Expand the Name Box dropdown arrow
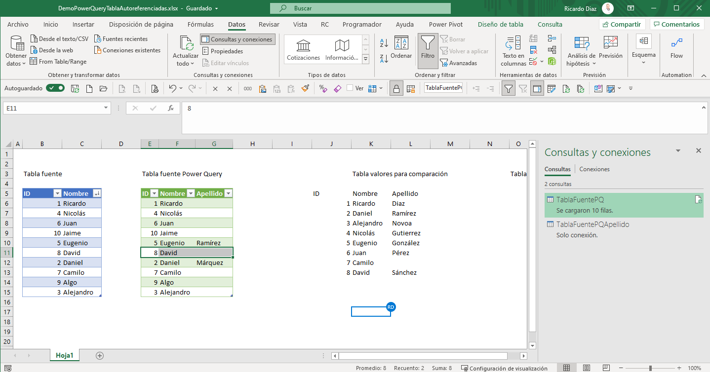The image size is (710, 372). point(106,108)
